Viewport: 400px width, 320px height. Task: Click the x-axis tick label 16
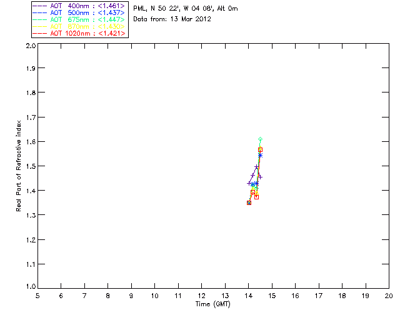296,296
